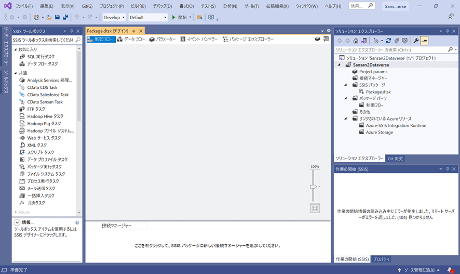Toggle auto-hide pin on SSIS Toolbox
The height and width of the screenshot is (274, 460).
72,31
